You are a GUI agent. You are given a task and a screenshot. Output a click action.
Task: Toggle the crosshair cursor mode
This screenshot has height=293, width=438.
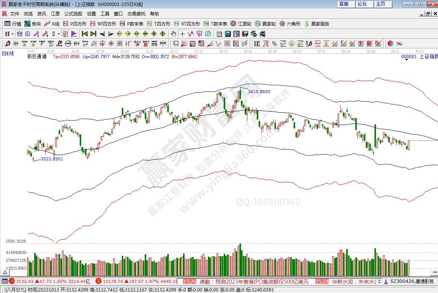(182, 33)
